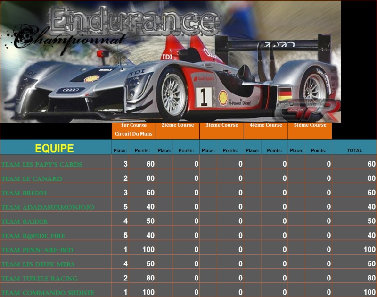Click the TOTAL column header
This screenshot has height=297, width=377.
click(x=354, y=147)
